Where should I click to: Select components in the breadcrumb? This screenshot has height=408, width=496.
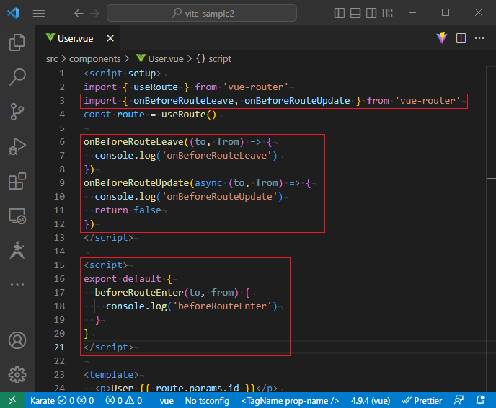[x=95, y=59]
